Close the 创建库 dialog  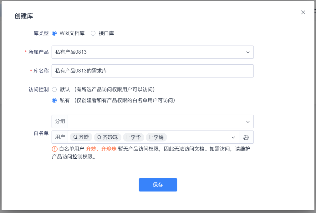click(303, 12)
